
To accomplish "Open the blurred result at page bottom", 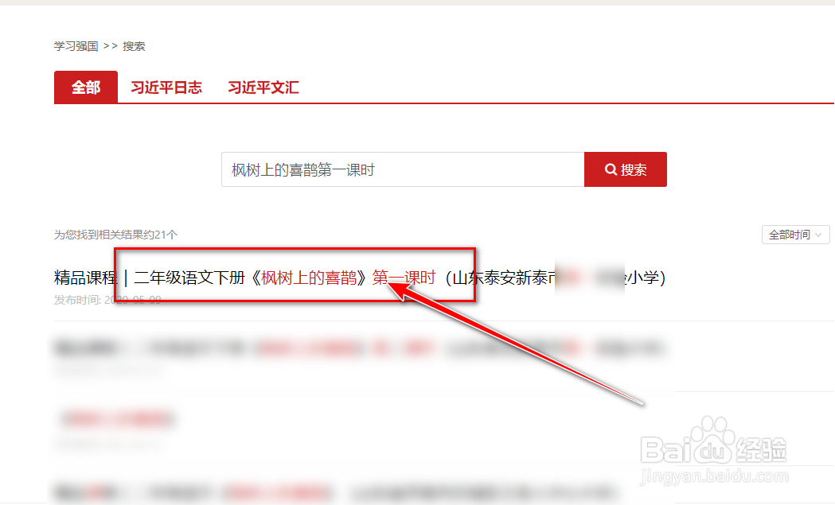I will pyautogui.click(x=335, y=492).
